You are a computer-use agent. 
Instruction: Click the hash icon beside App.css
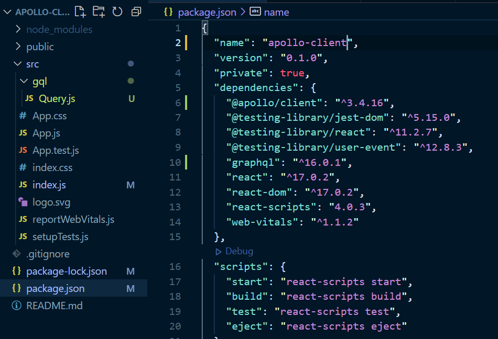coord(23,116)
